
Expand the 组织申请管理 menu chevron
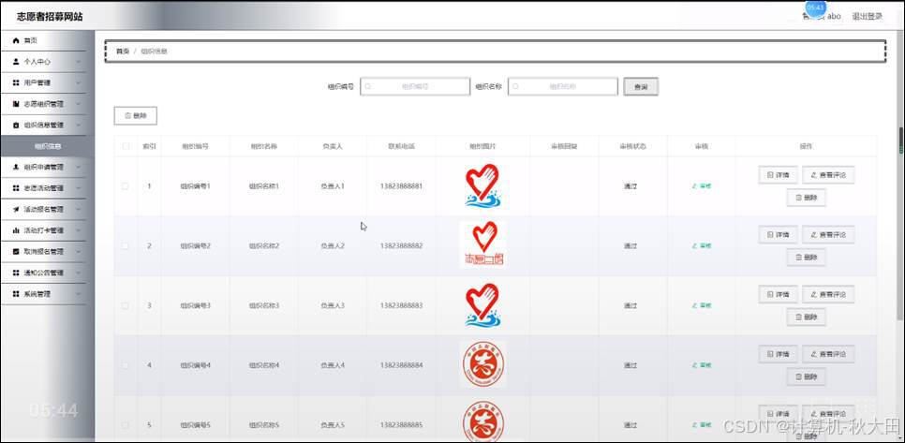pyautogui.click(x=78, y=168)
